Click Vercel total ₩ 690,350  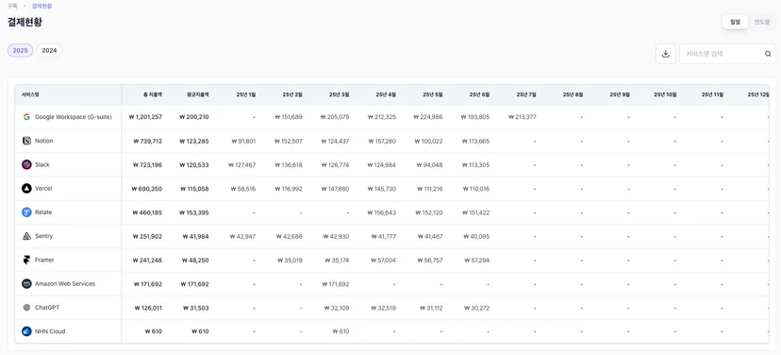coord(147,189)
